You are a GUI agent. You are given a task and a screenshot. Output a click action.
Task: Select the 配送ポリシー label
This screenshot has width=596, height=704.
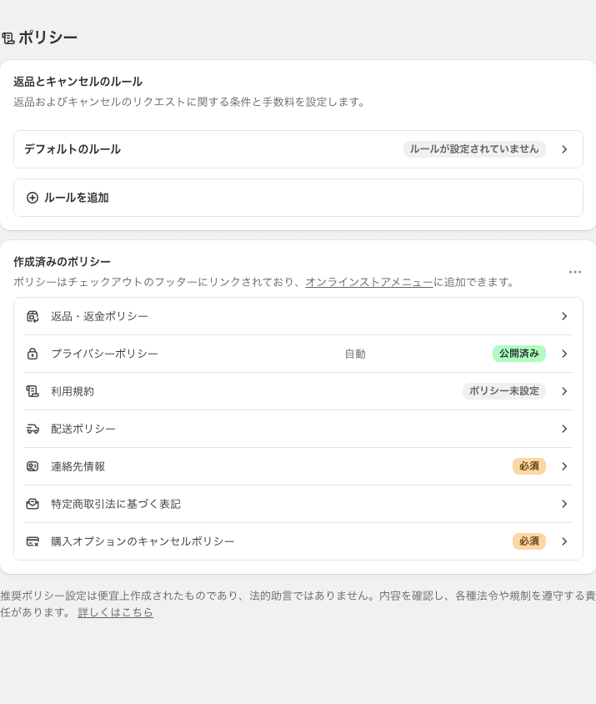click(x=83, y=429)
